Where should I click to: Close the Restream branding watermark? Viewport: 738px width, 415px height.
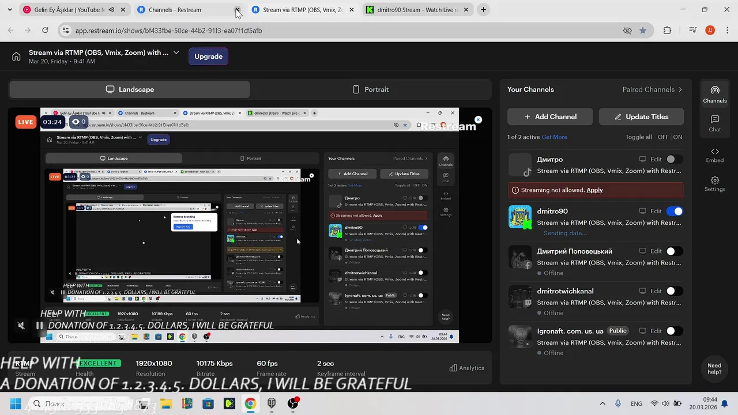pos(478,120)
